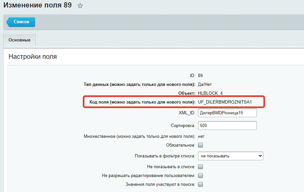304x192 pixels.
Task: Check Значения поля участвуют в поиске box
Action: (201, 184)
